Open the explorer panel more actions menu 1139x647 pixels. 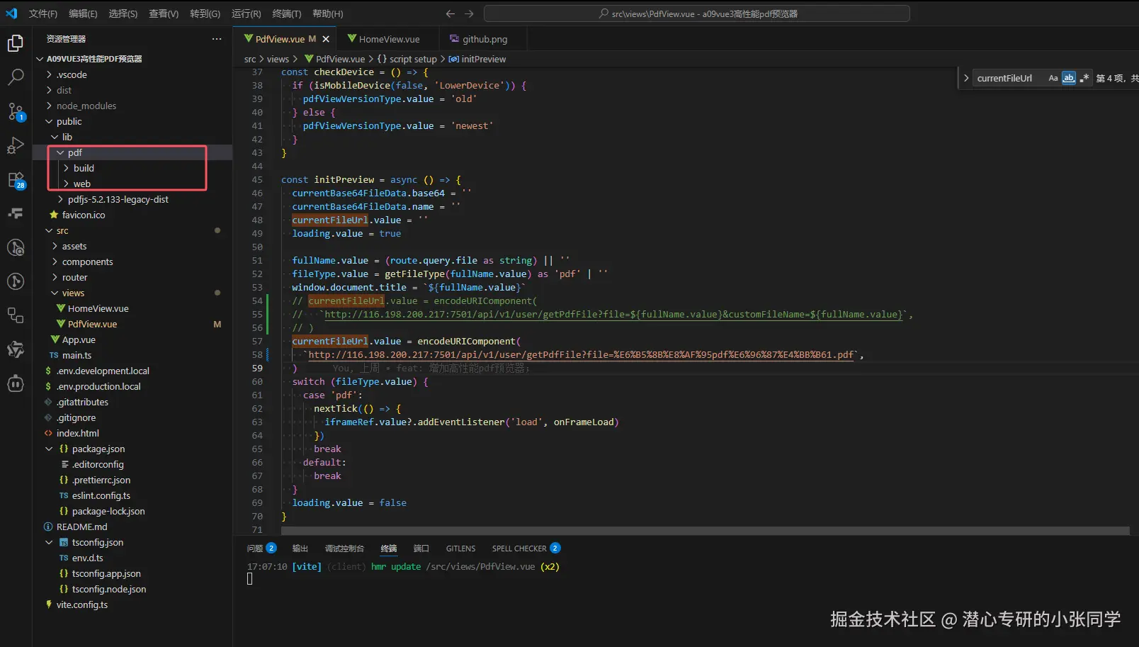tap(217, 39)
